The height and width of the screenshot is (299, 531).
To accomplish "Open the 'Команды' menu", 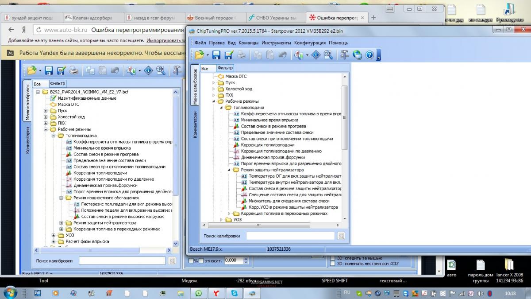I will (x=249, y=43).
